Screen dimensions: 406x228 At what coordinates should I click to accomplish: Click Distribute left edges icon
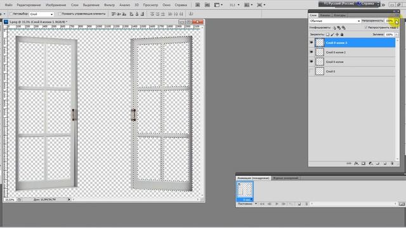(170, 14)
